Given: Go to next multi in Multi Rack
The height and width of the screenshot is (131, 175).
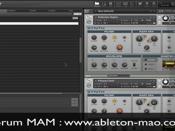Looking at the screenshot, I should coord(154,11).
